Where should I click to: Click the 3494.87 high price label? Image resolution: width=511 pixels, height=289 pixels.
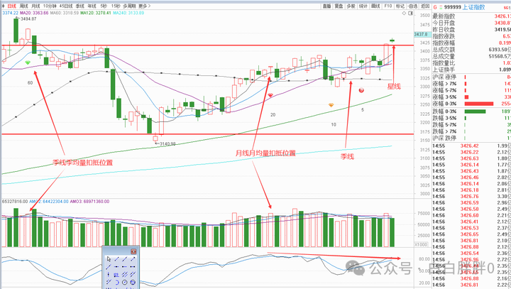click(28, 19)
